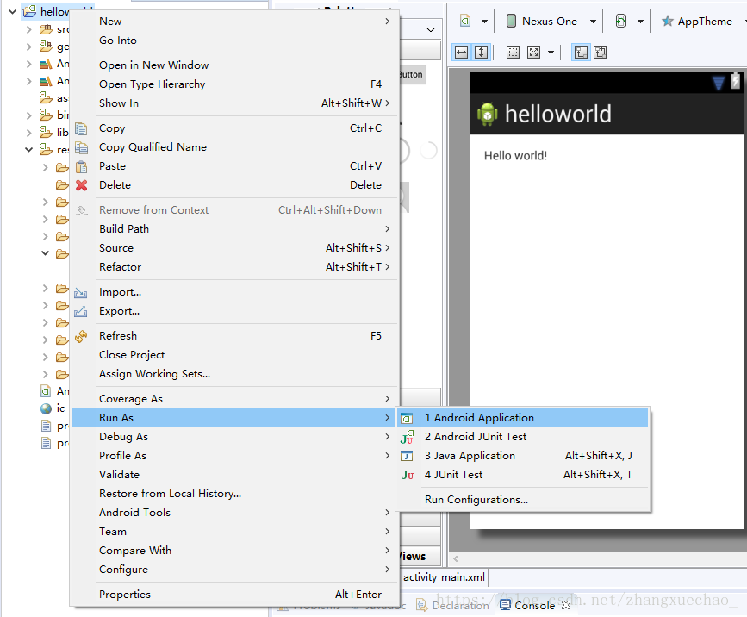Open the orientation dropdown arrow
The height and width of the screenshot is (617, 747).
tap(640, 22)
